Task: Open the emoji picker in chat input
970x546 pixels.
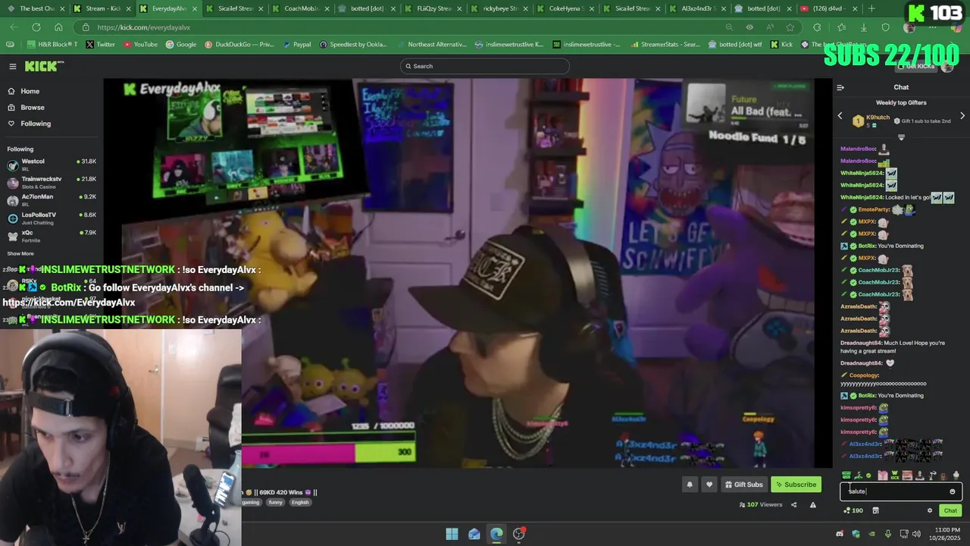Action: [953, 491]
